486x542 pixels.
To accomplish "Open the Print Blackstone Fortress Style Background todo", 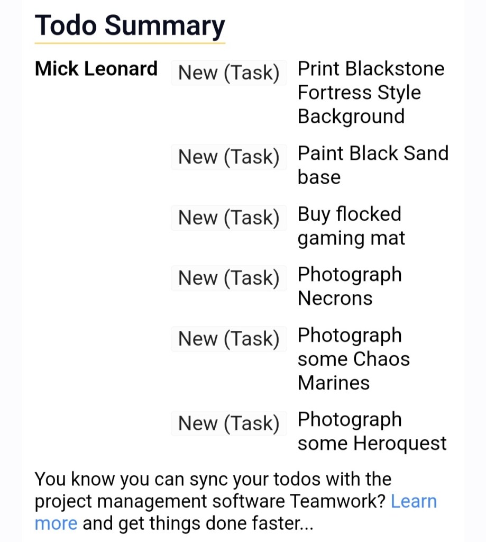I will pyautogui.click(x=371, y=93).
